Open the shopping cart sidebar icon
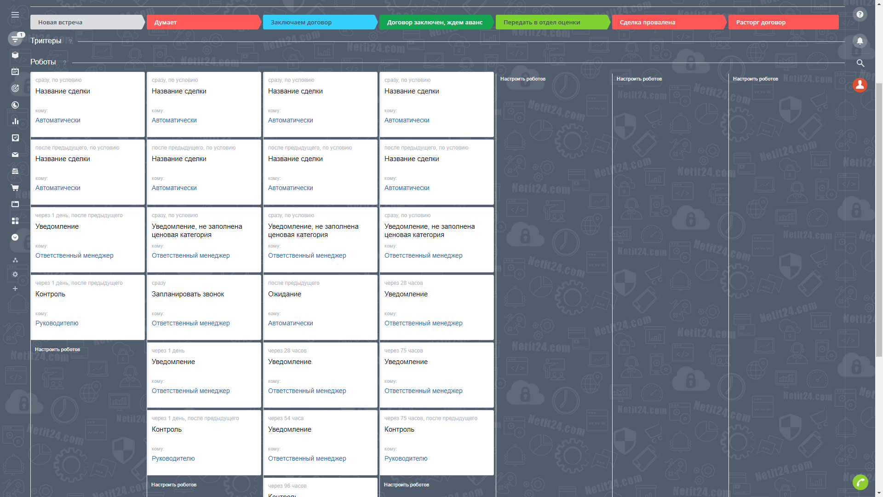883x497 pixels. pos(15,188)
